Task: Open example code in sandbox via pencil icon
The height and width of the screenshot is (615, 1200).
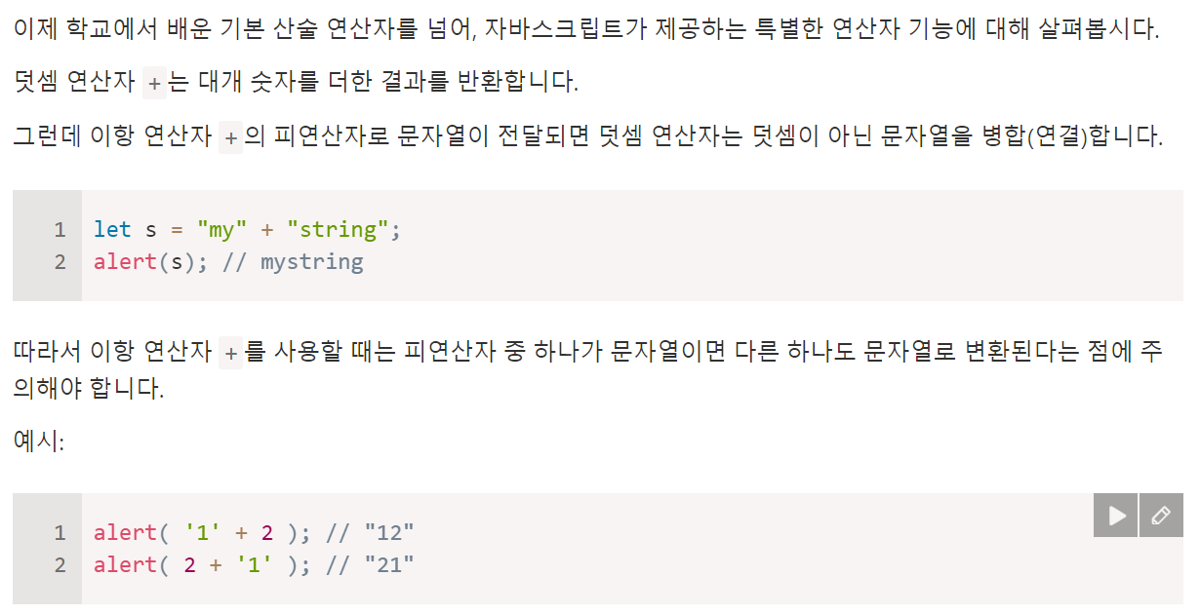Action: tap(1161, 516)
